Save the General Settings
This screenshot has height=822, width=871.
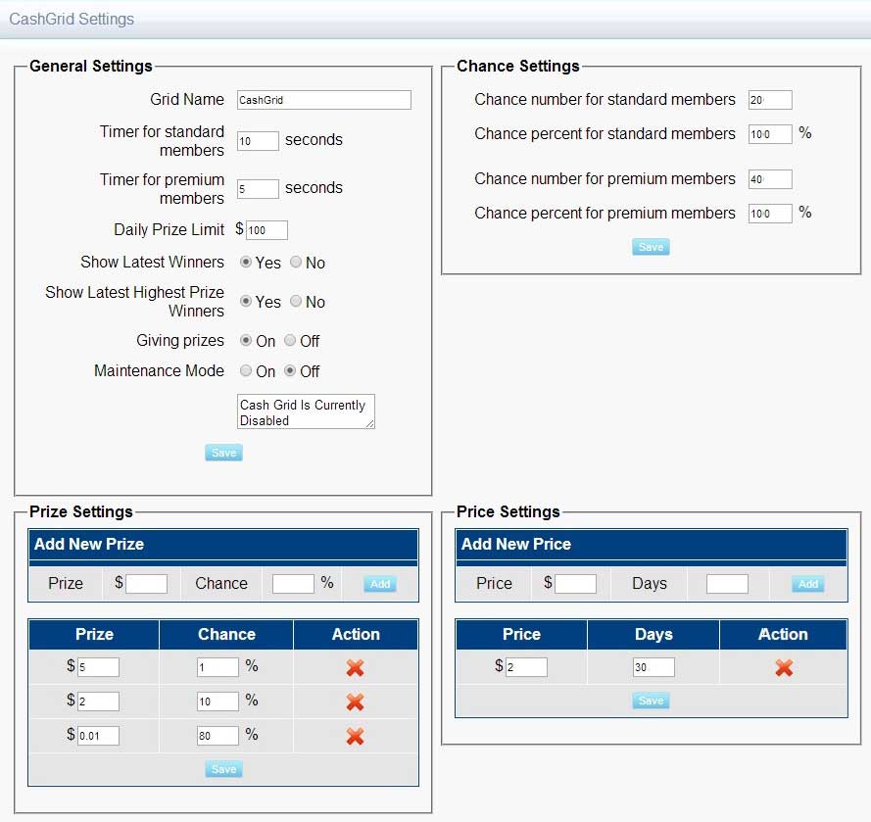pyautogui.click(x=223, y=453)
